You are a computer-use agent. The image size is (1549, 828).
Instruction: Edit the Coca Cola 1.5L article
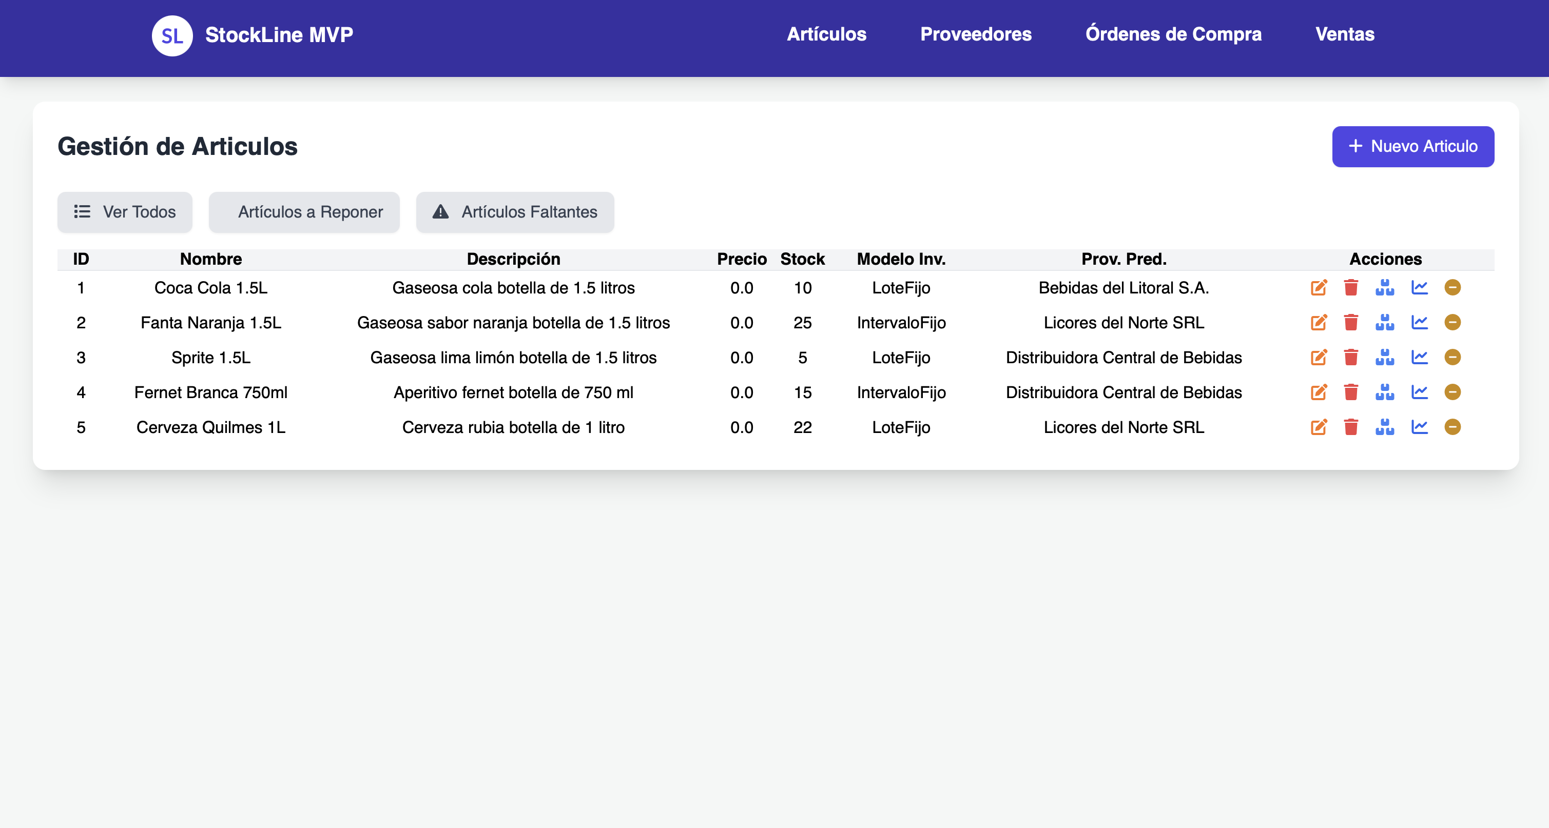pyautogui.click(x=1319, y=288)
